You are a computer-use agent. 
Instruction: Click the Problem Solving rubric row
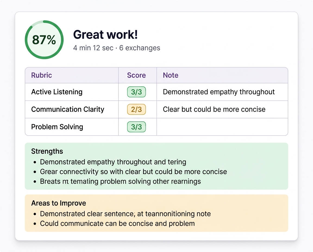click(57, 127)
